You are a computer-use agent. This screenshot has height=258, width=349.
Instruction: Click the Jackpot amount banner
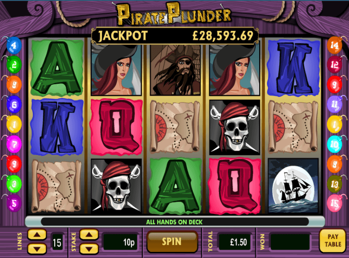pyautogui.click(x=175, y=36)
